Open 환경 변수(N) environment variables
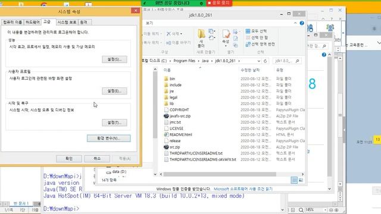The height and width of the screenshot is (214, 381). (108, 139)
